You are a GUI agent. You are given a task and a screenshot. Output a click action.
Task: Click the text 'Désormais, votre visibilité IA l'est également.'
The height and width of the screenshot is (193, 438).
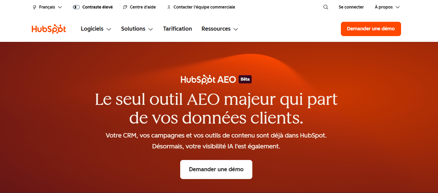(216, 147)
